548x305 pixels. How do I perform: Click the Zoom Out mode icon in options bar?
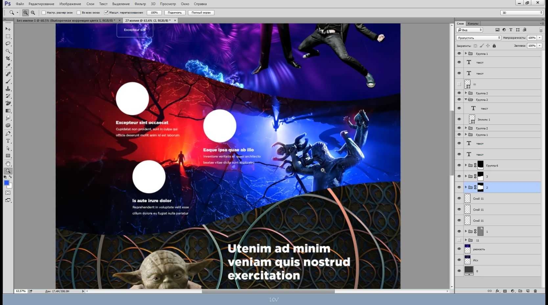click(33, 13)
